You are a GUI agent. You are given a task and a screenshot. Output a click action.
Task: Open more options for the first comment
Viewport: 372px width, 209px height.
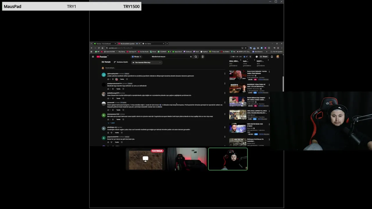[x=225, y=74]
